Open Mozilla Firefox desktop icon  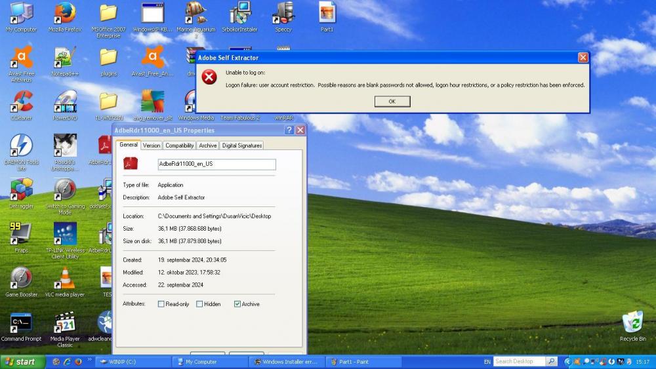(64, 15)
